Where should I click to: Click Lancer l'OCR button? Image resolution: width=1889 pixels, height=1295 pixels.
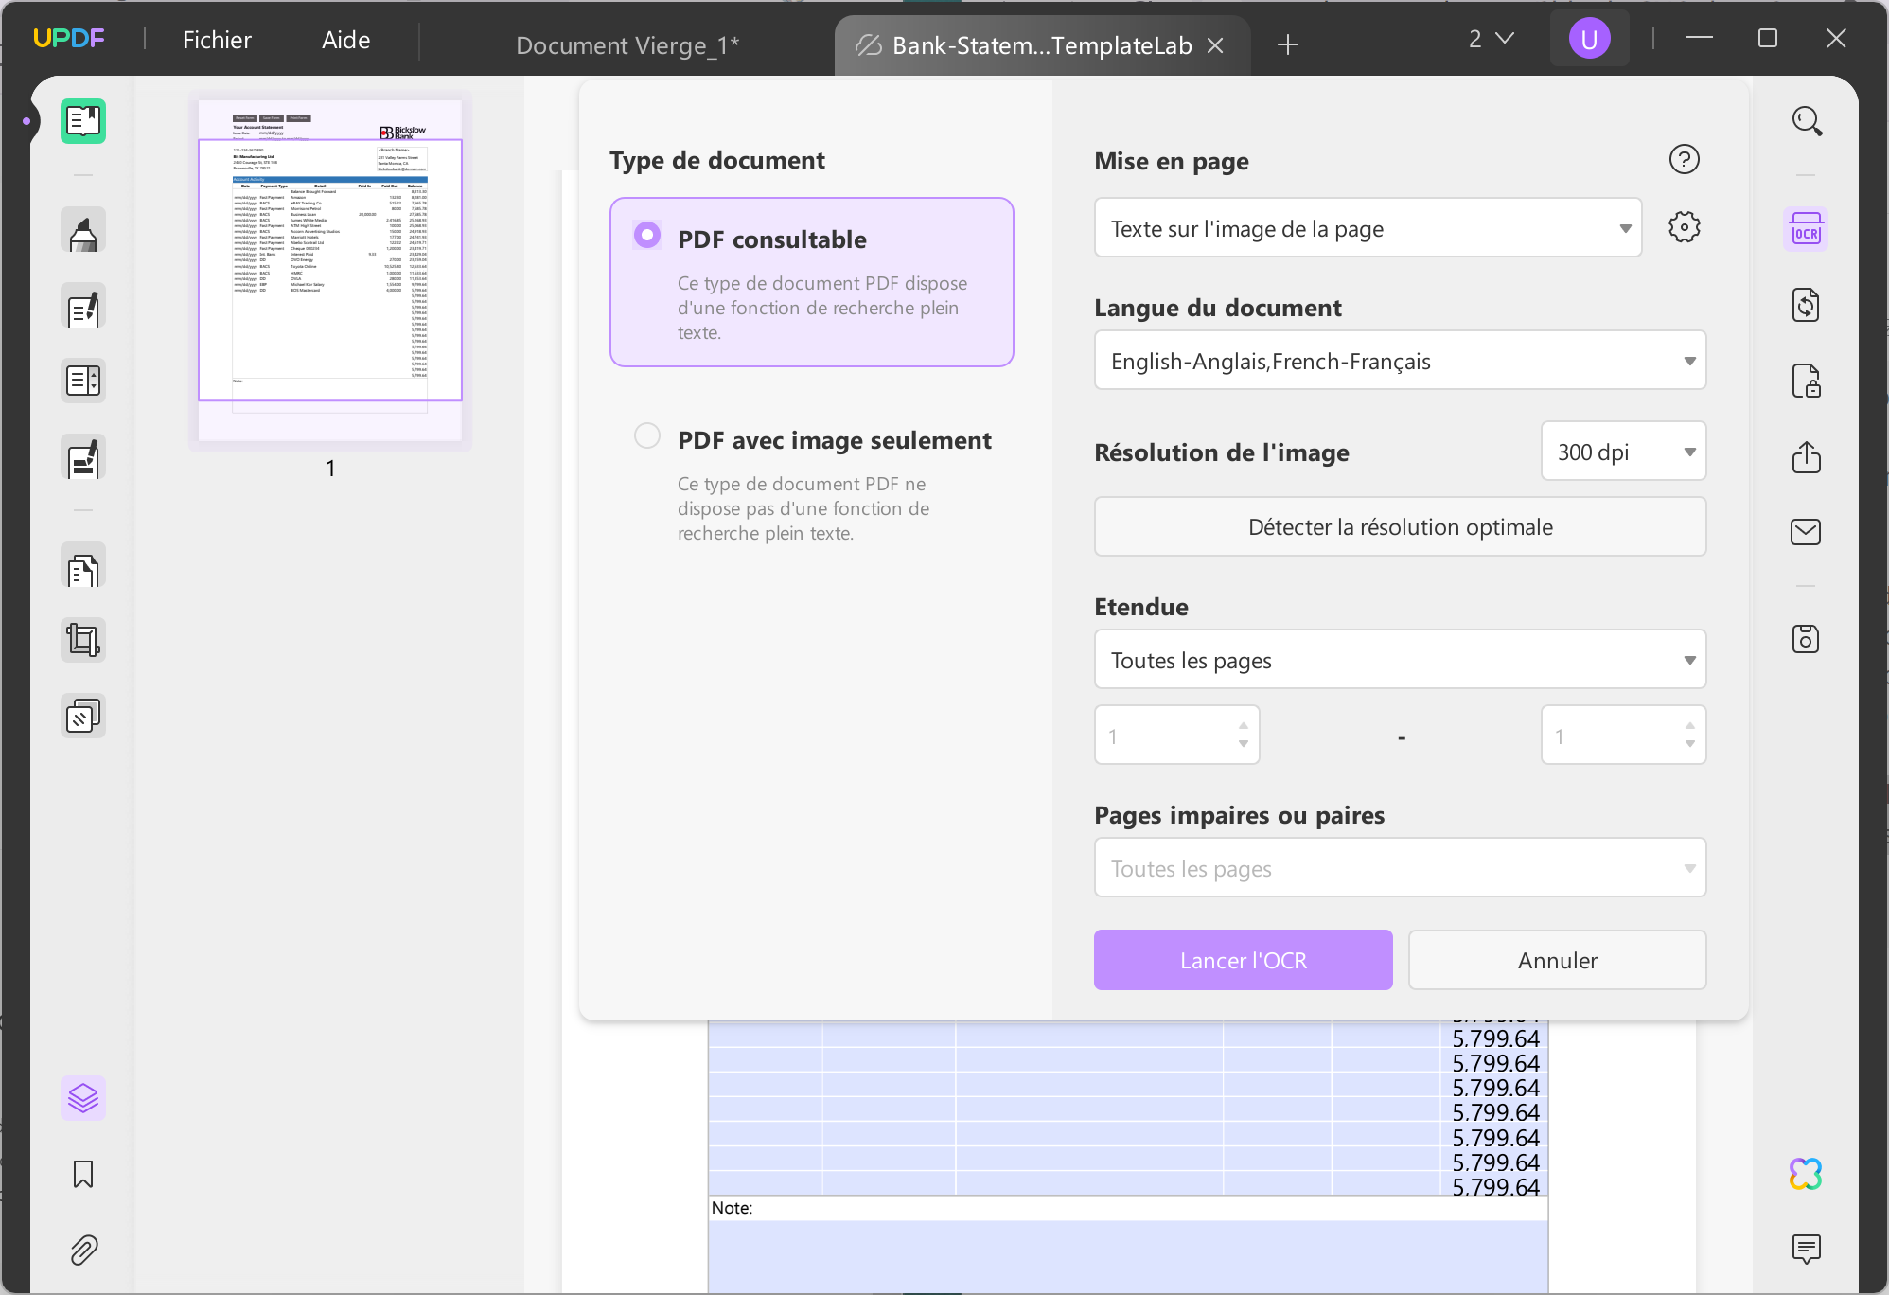(x=1243, y=960)
